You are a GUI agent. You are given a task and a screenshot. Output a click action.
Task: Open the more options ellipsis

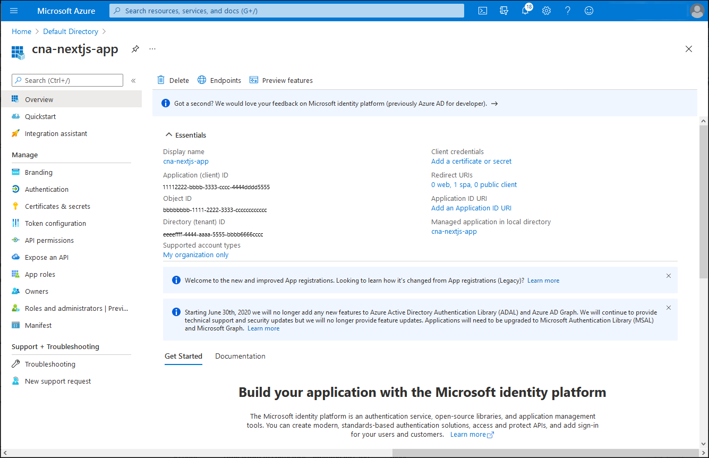point(152,49)
